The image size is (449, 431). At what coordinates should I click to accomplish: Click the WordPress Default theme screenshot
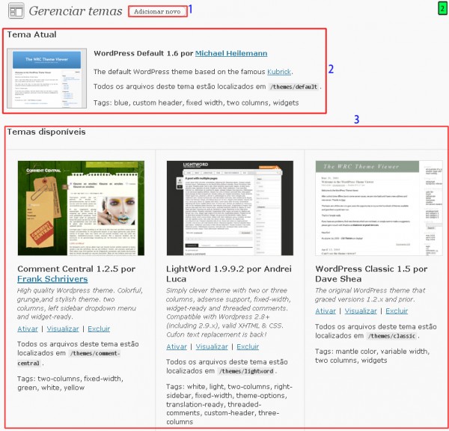[46, 78]
